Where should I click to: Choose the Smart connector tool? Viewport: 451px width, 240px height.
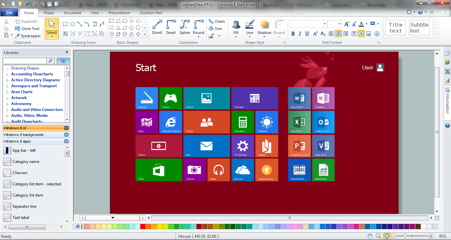point(171,27)
